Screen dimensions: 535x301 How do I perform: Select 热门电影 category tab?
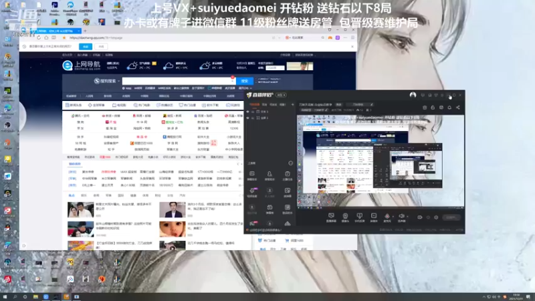[x=142, y=105]
